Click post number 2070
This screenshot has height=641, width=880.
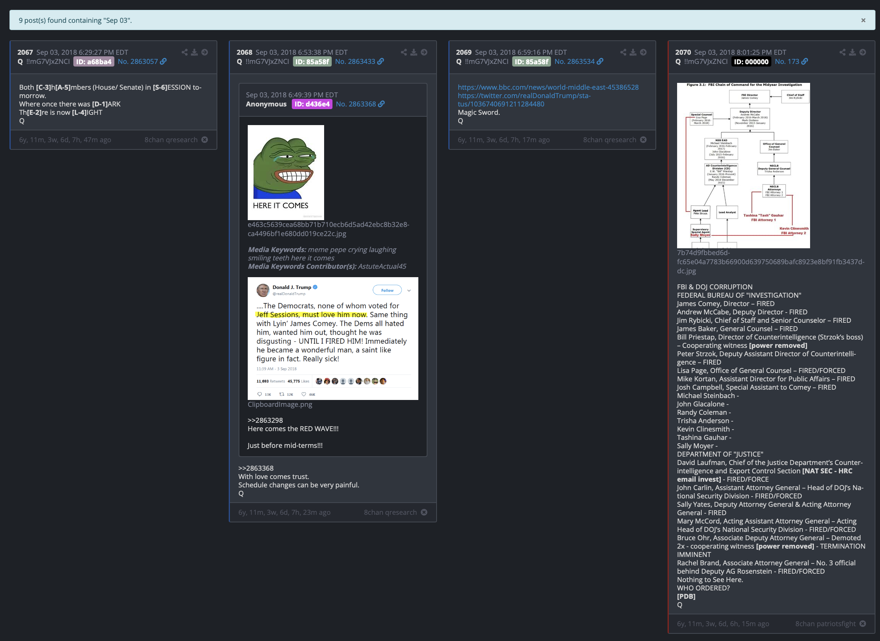click(683, 52)
